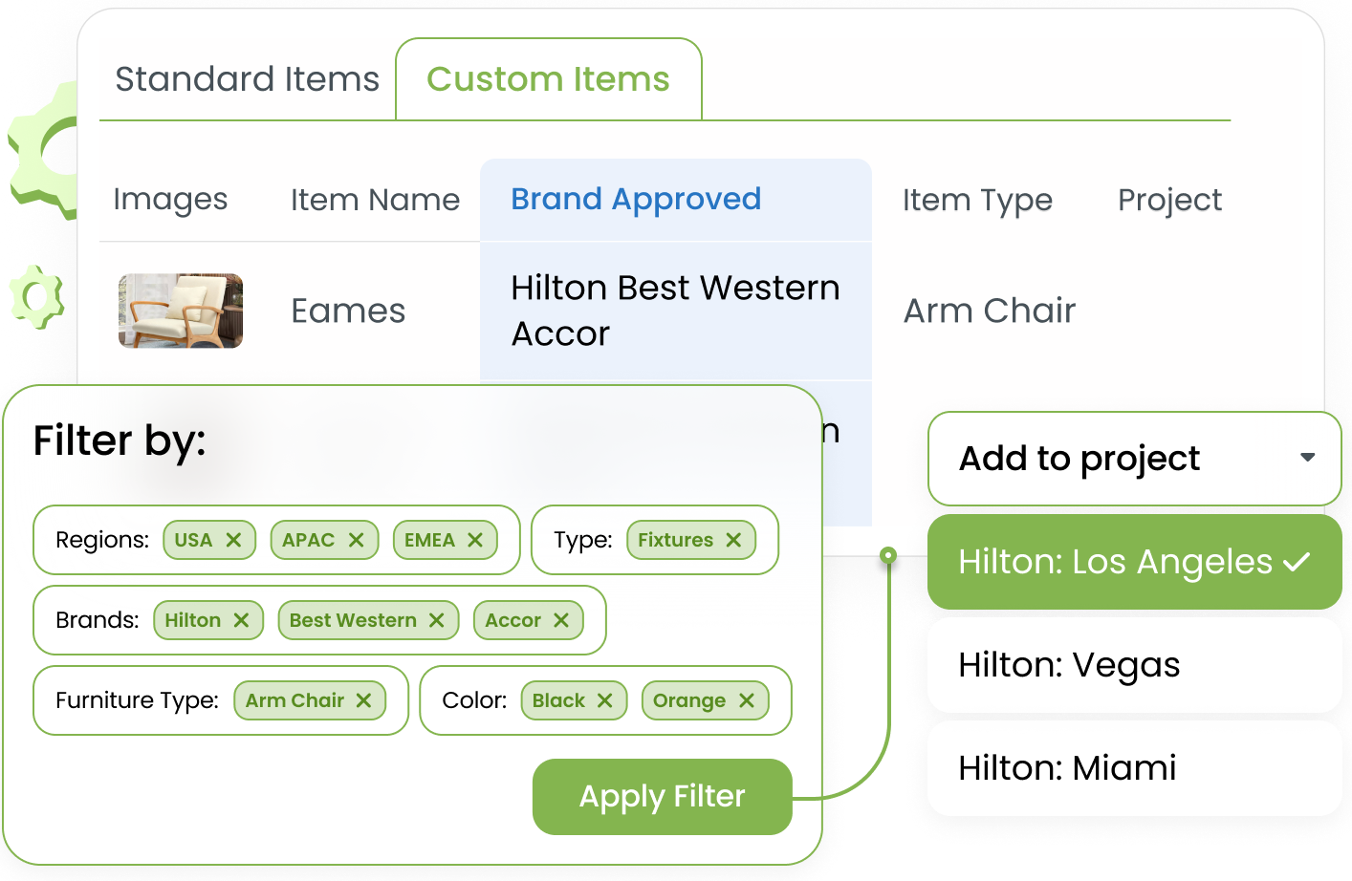Remove the Arm Chair furniture tag
Screen dimensions: 1352x881
[x=363, y=700]
